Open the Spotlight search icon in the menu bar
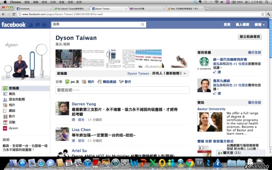272x170 pixels. (267, 2)
